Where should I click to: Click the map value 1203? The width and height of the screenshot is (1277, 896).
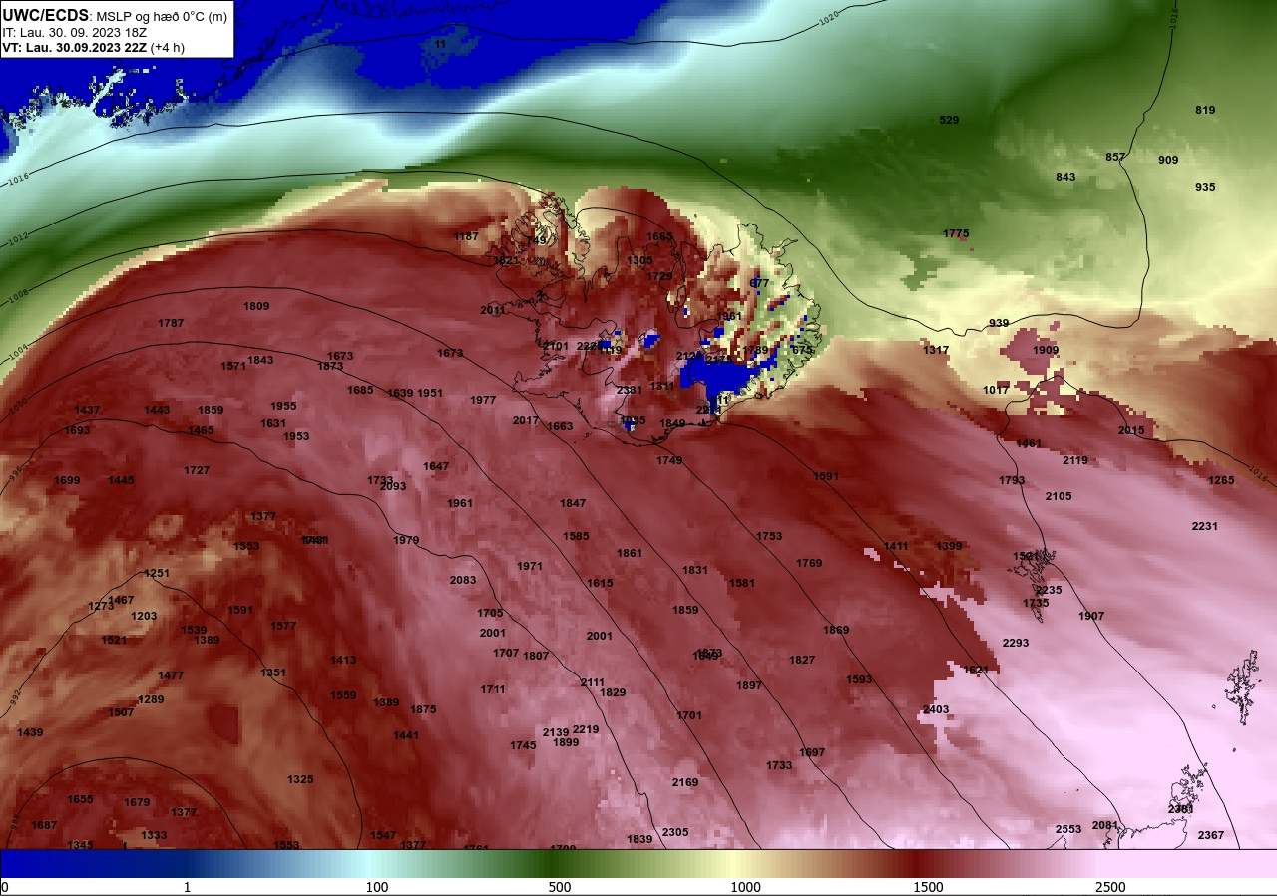click(x=144, y=616)
